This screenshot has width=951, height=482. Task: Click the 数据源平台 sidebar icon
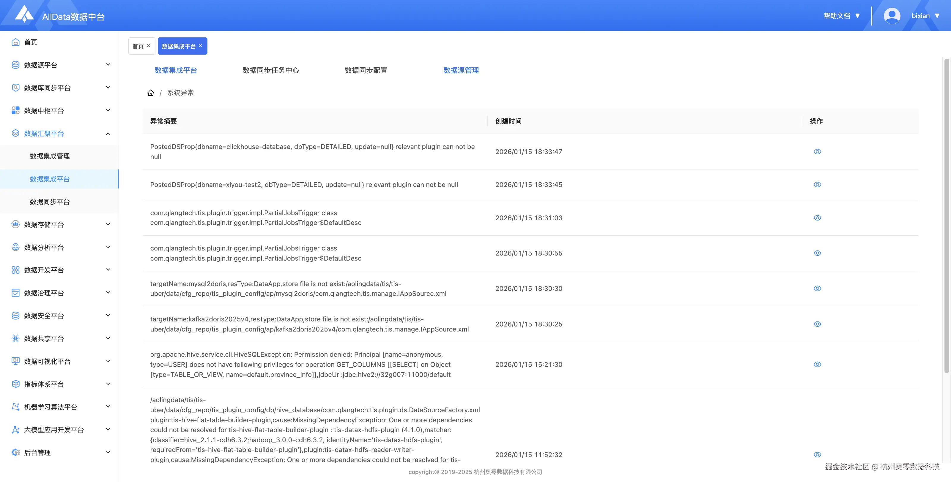pyautogui.click(x=15, y=65)
